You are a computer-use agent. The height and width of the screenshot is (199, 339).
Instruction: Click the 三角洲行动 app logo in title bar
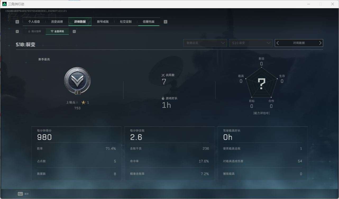(4, 4)
